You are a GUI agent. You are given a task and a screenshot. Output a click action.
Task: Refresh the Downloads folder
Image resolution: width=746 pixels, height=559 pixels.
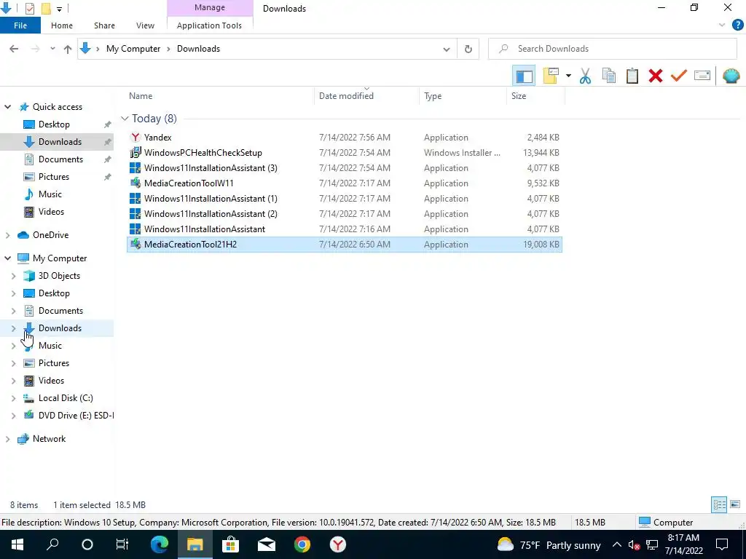pyautogui.click(x=468, y=49)
